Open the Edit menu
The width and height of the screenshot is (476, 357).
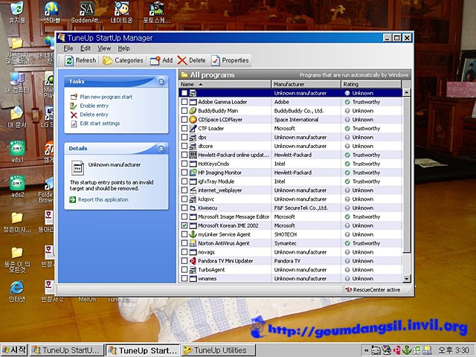(x=86, y=48)
